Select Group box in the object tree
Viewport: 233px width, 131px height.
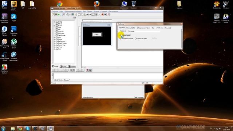tap(61, 33)
